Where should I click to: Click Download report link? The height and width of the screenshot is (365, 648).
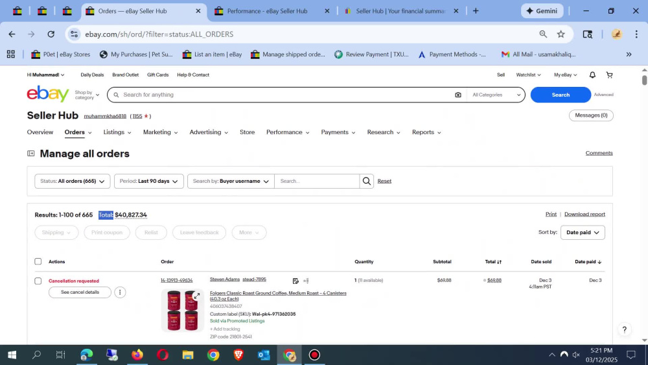point(584,214)
